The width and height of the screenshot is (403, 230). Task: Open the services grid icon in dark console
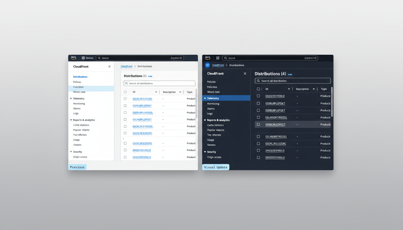(218, 58)
